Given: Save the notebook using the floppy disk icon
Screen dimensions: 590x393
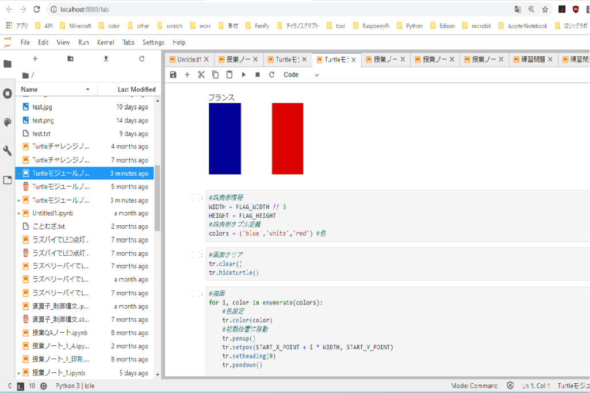Looking at the screenshot, I should tap(173, 75).
